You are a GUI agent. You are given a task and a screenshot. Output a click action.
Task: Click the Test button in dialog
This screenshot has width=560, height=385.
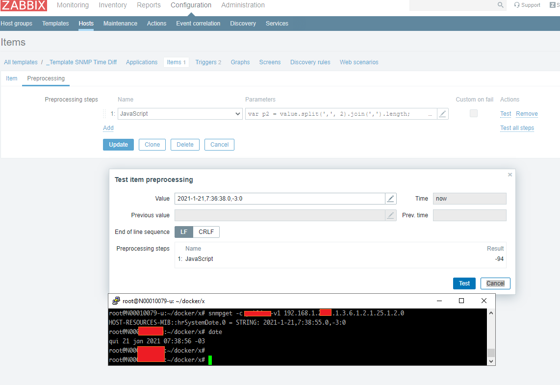click(464, 283)
